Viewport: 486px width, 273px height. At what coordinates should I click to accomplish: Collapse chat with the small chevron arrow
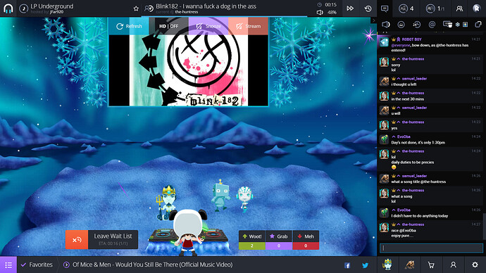[x=373, y=20]
